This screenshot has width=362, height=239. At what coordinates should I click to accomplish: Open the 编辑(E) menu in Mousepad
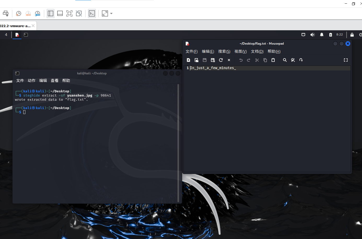click(x=208, y=51)
